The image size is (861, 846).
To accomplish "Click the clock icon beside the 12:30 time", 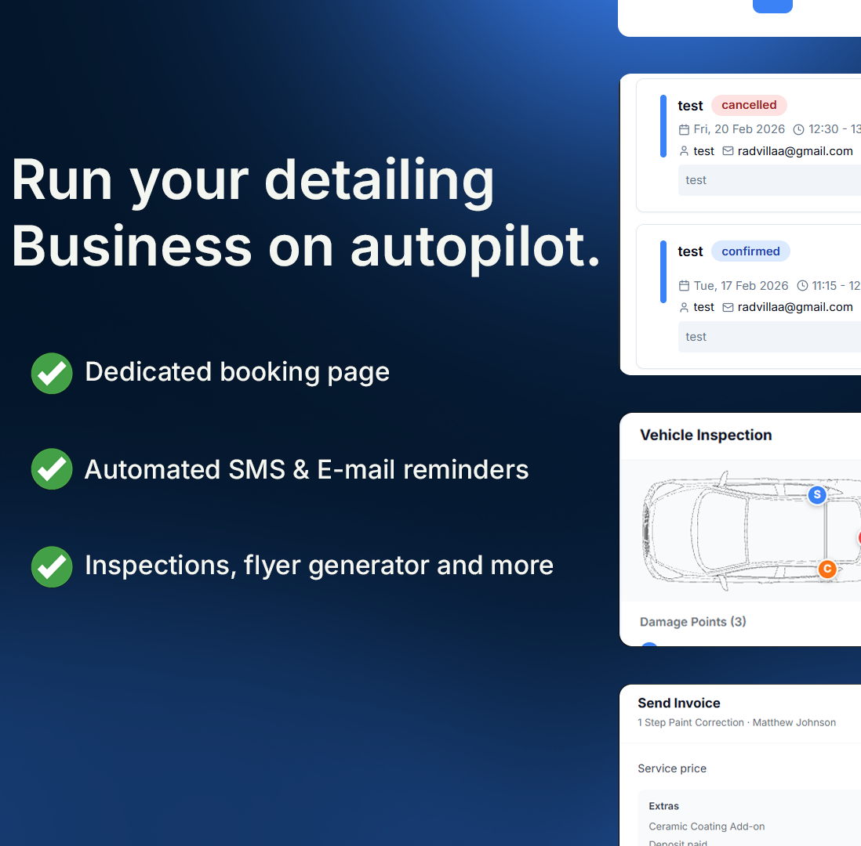I will tap(798, 128).
